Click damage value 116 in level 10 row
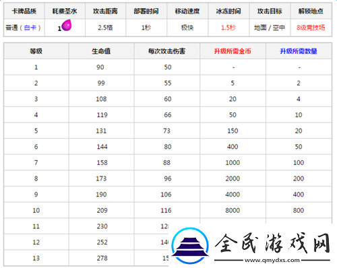The image size is (337, 268). [166, 211]
